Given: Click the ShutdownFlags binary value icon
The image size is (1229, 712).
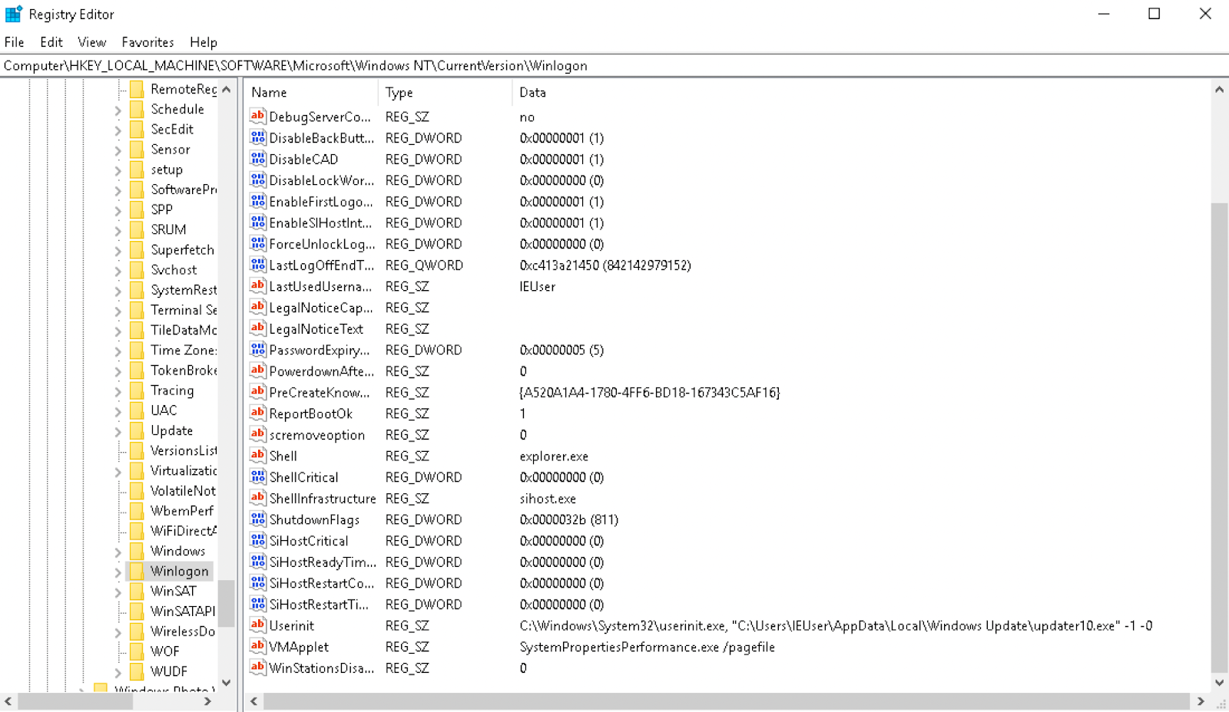Looking at the screenshot, I should pos(257,519).
